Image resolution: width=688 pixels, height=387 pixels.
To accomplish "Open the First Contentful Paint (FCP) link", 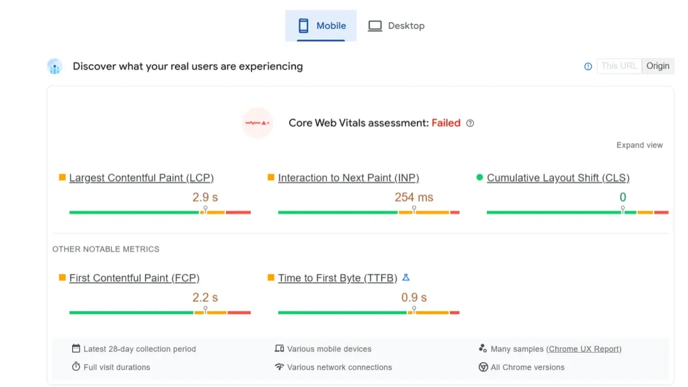I will click(134, 278).
